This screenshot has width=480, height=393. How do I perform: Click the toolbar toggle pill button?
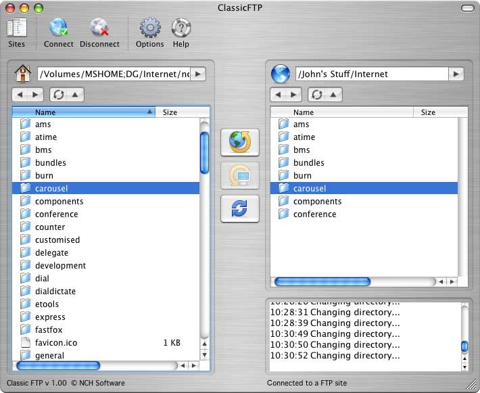[x=467, y=8]
